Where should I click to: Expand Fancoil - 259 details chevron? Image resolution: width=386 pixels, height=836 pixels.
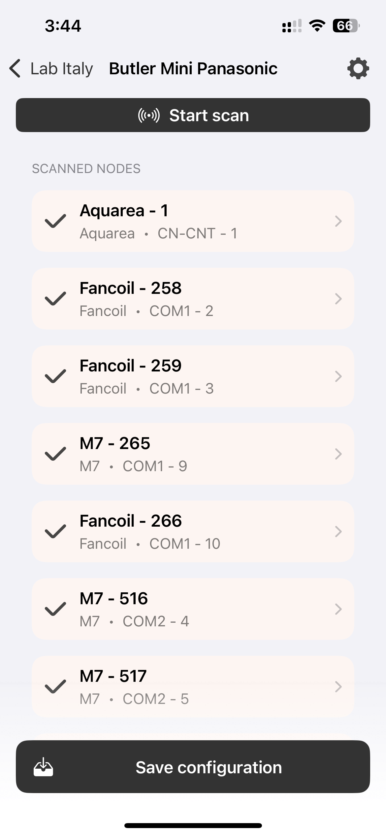coord(338,376)
